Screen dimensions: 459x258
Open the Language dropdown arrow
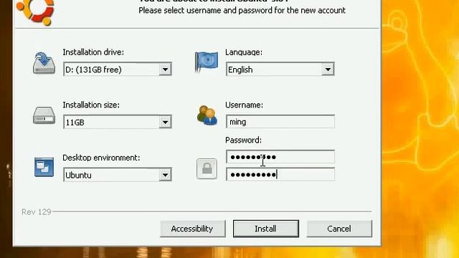click(x=328, y=70)
